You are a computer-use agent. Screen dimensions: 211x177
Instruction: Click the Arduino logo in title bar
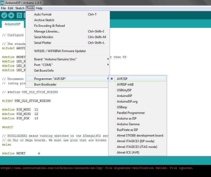click(2, 3)
